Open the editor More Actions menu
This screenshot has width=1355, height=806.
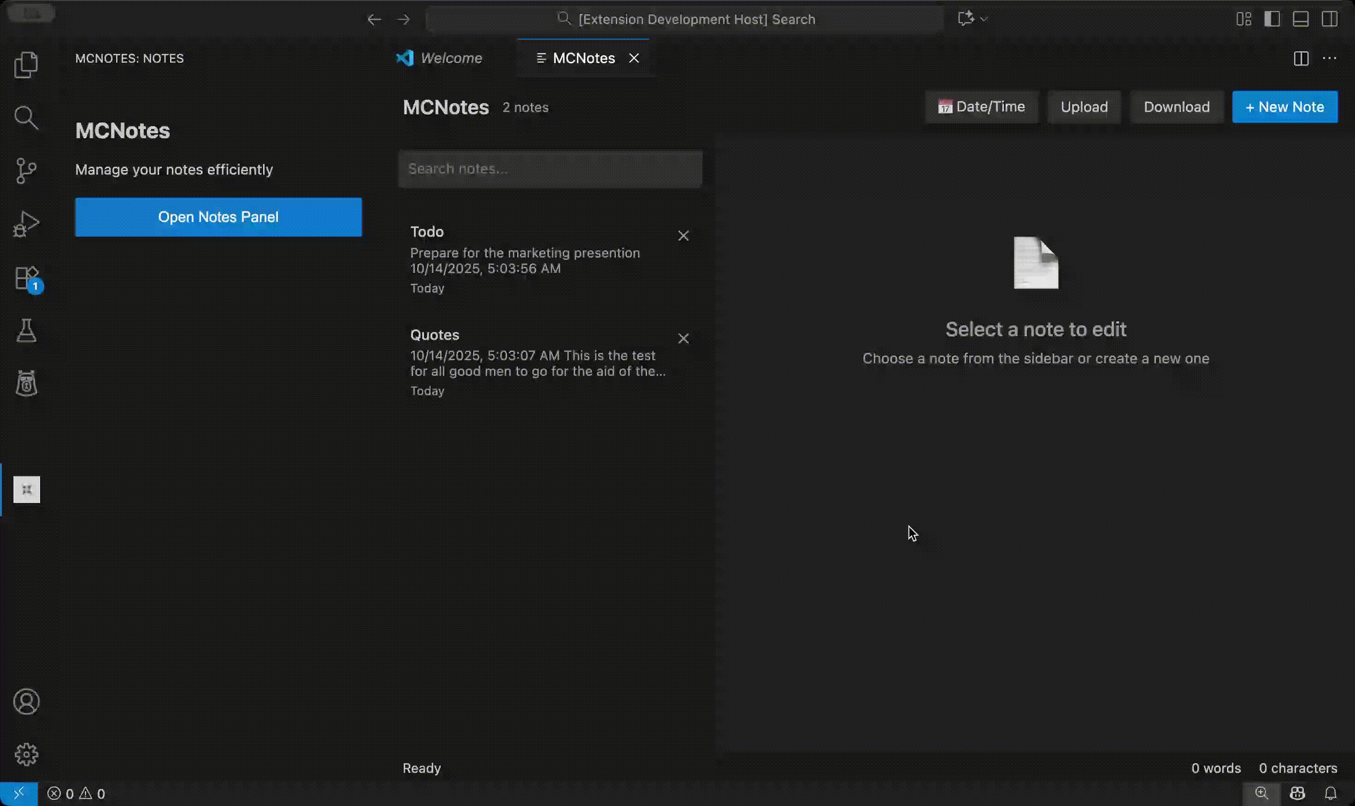[1330, 58]
